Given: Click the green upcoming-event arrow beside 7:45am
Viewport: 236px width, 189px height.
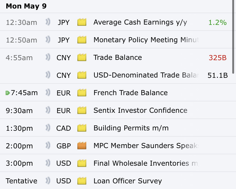Looking at the screenshot, I should pos(8,93).
